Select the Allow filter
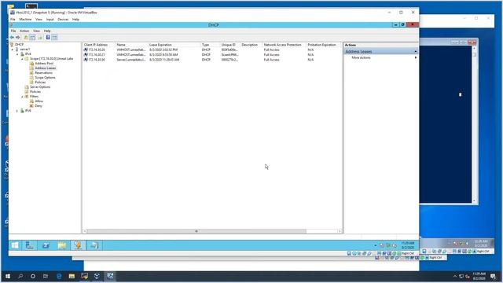 pos(39,101)
